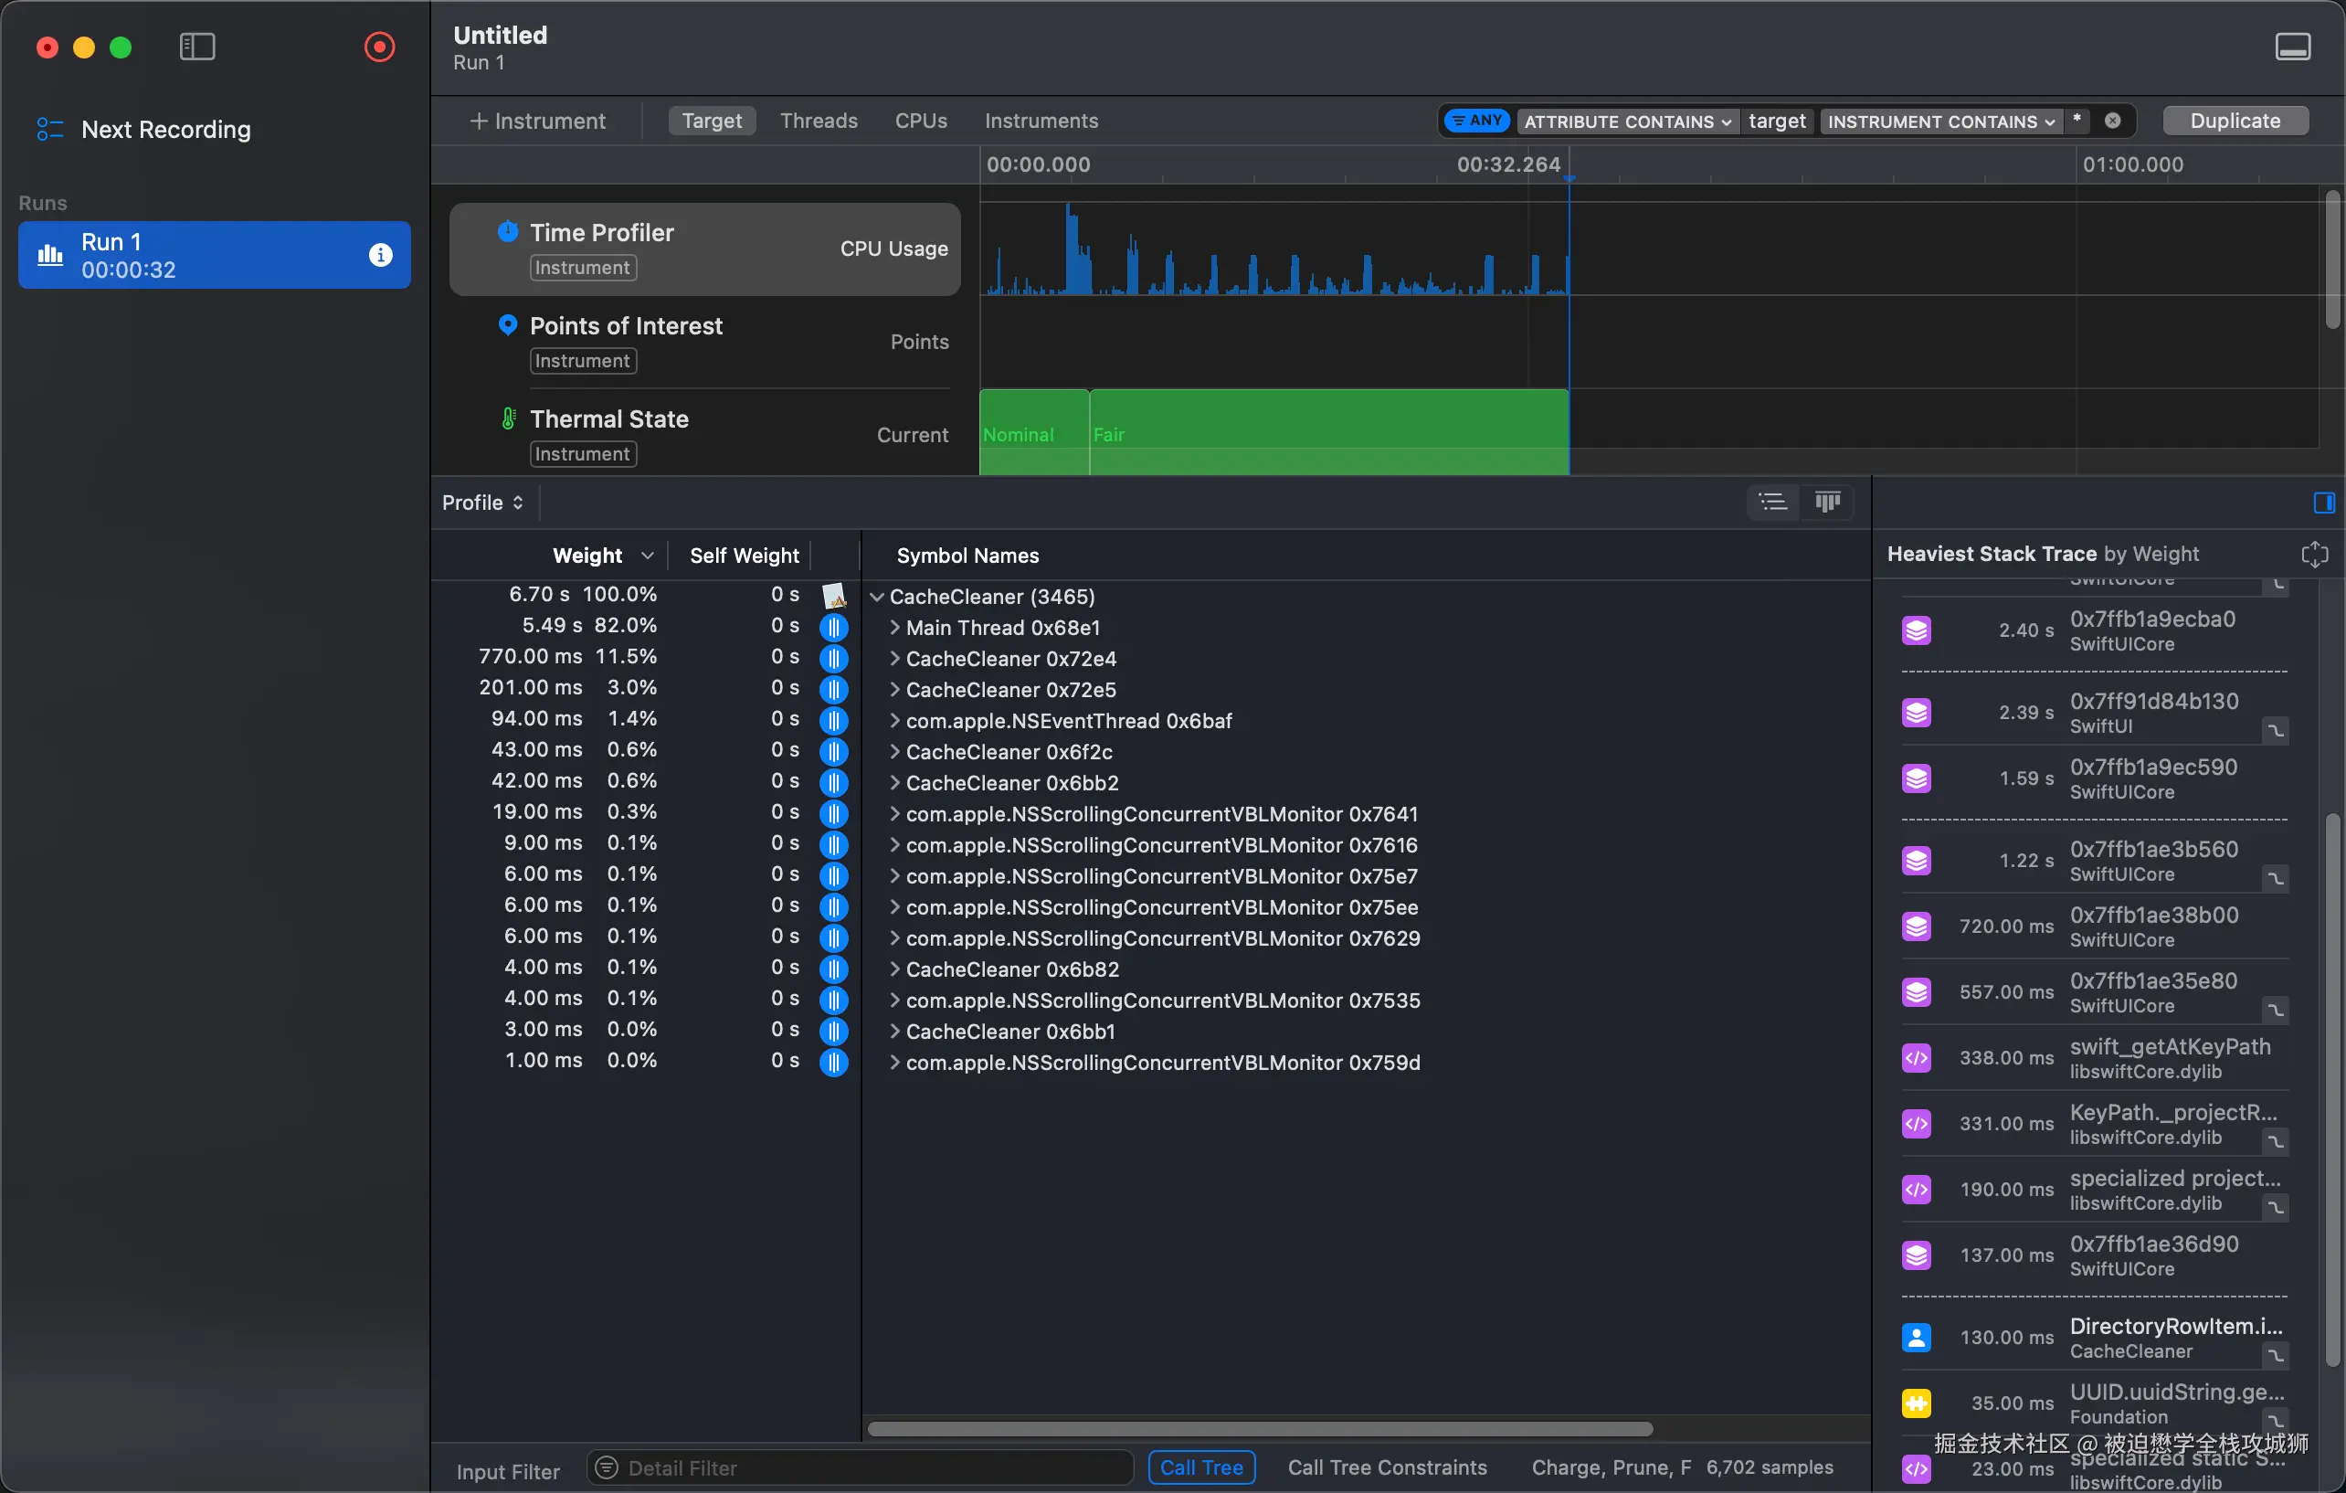Click the Run 1 chart icon
This screenshot has width=2346, height=1493.
[x=49, y=255]
